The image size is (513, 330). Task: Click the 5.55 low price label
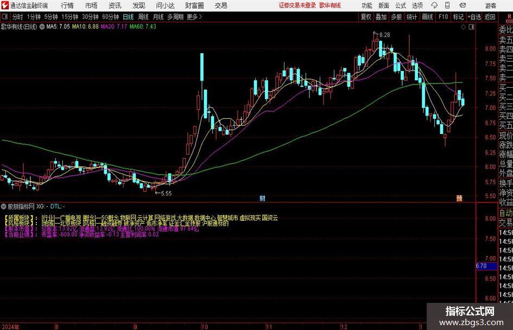166,193
